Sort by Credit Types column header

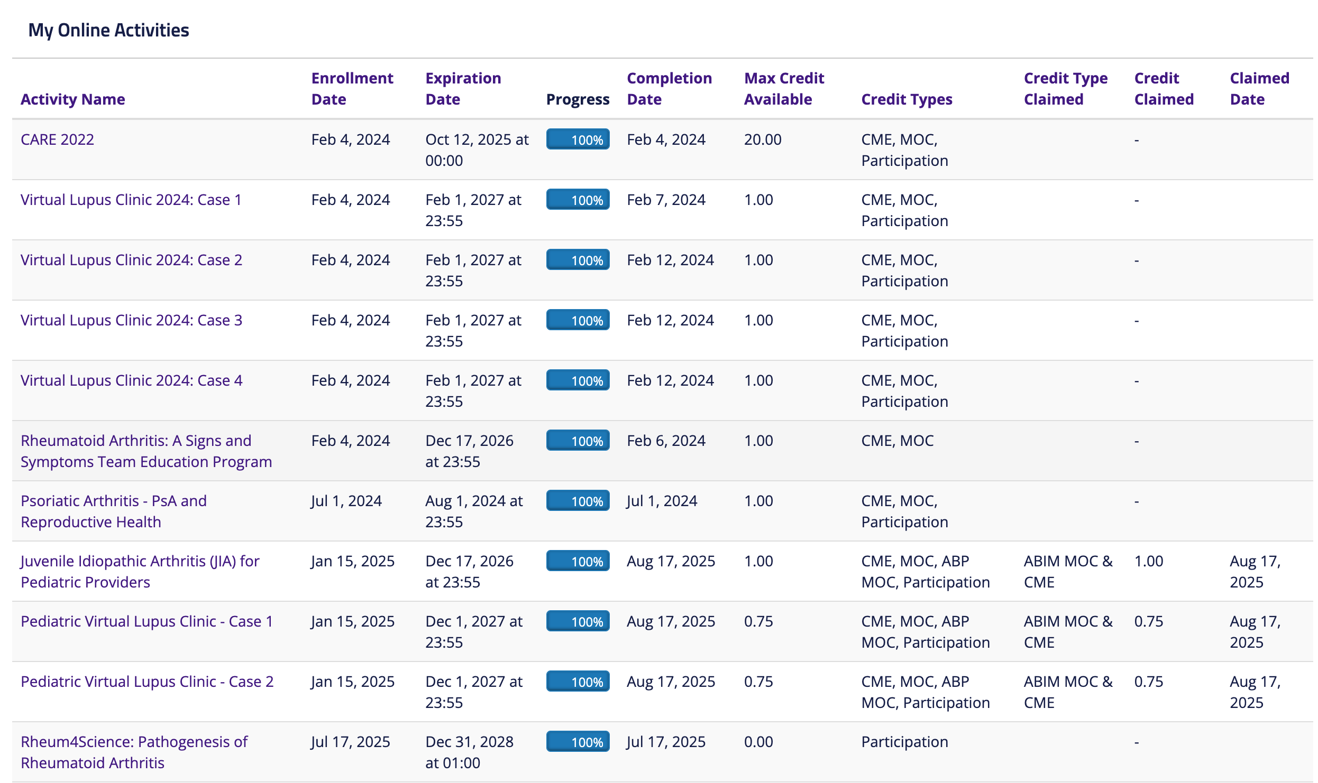coord(907,99)
